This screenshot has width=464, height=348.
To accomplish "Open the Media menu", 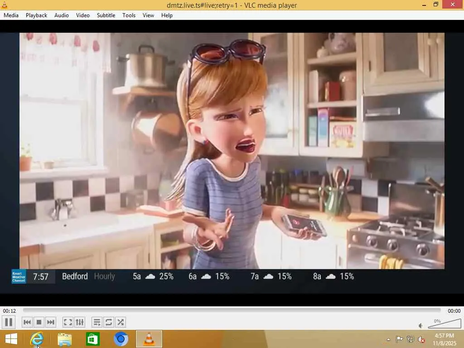I will click(x=11, y=15).
